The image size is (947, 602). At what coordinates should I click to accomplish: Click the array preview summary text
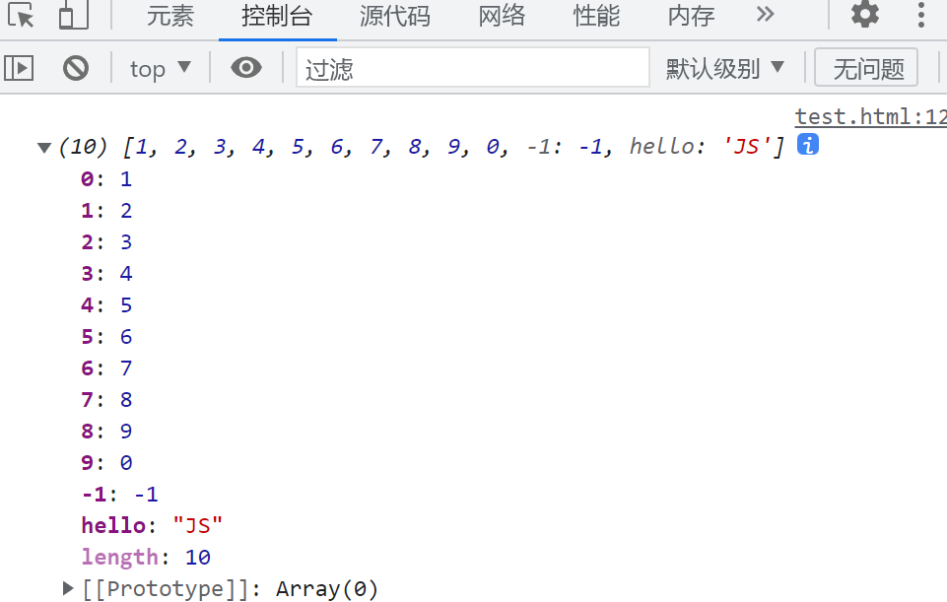(422, 146)
